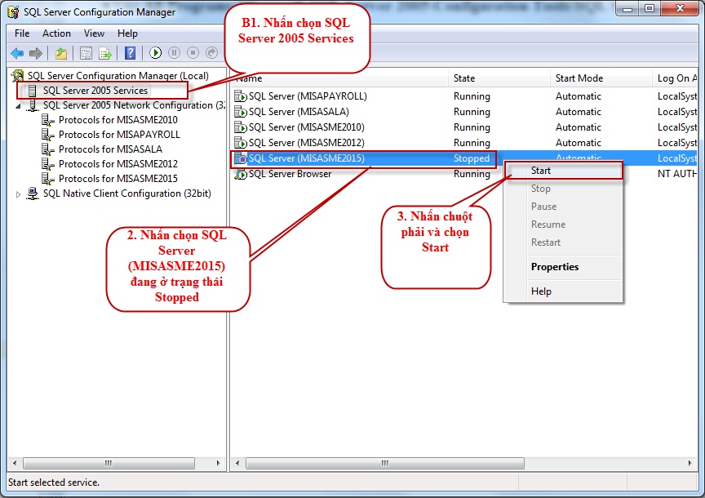Choose Restart in the context menu
Viewport: 705px width, 498px height.
pyautogui.click(x=563, y=242)
